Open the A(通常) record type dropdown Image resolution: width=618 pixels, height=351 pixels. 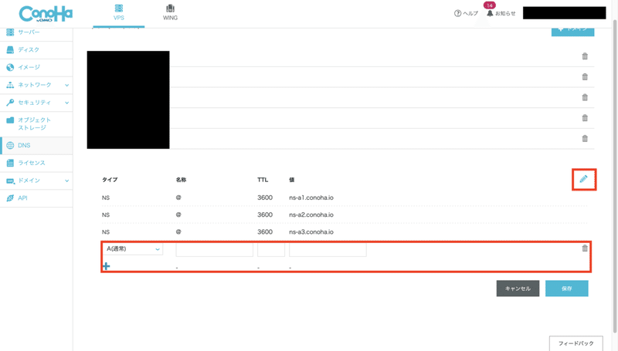pos(132,248)
